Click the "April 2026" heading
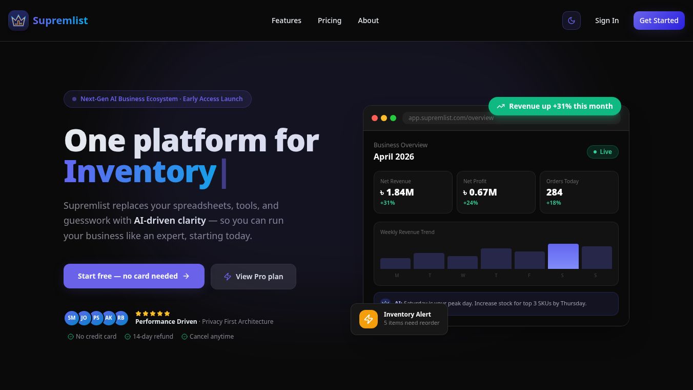Screen dimensions: 693x390 point(394,157)
